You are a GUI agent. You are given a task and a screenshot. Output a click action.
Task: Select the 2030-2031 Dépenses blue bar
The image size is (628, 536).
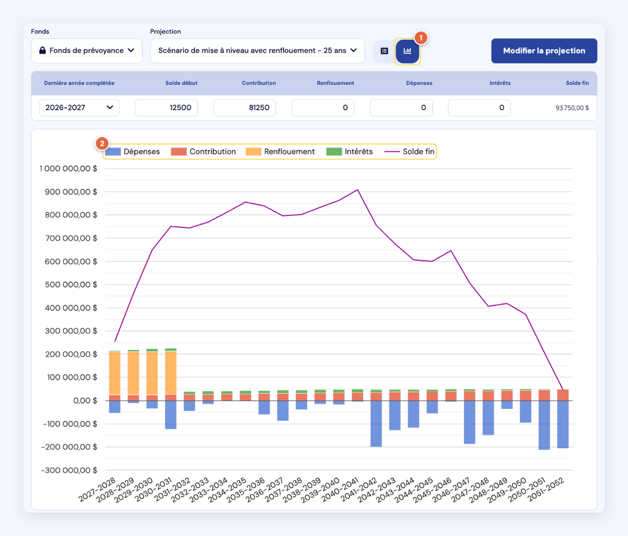[171, 415]
